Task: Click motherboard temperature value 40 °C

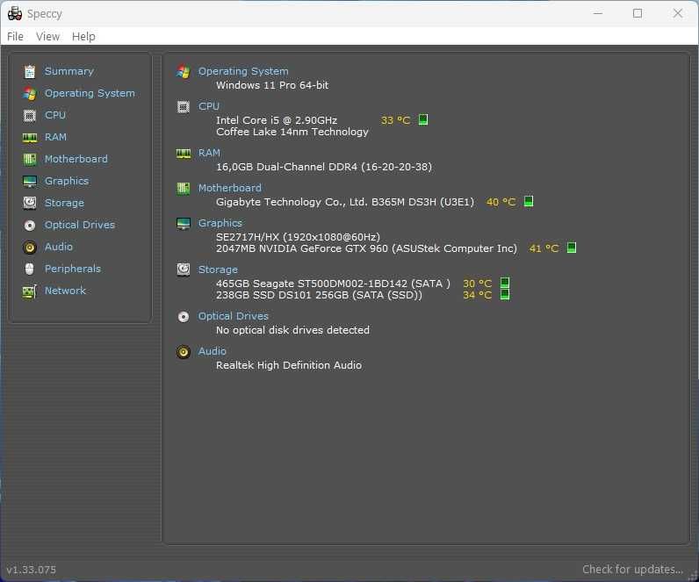Action: click(501, 202)
